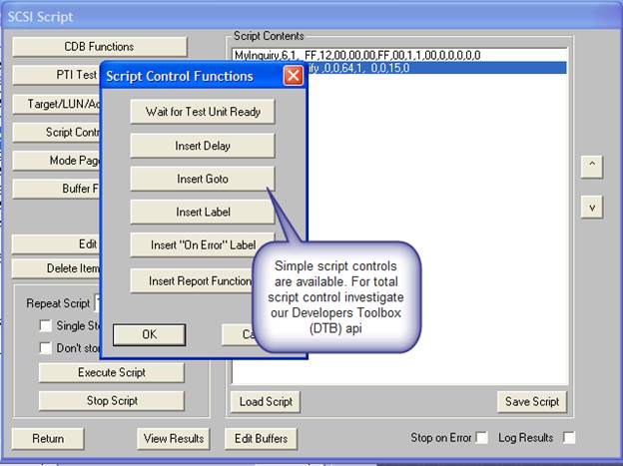Click Load Script below script contents
Image resolution: width=623 pixels, height=466 pixels.
click(267, 402)
